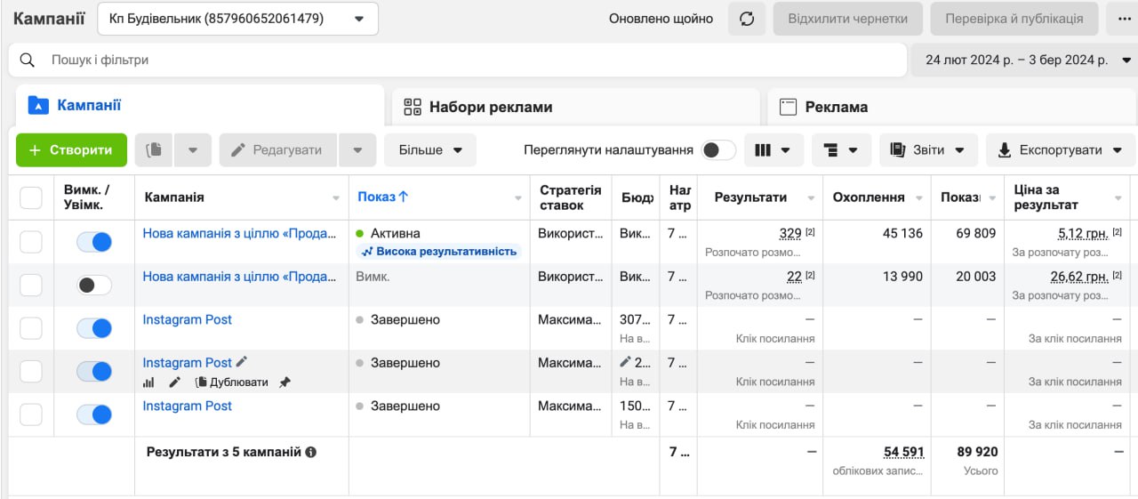The image size is (1138, 499).
Task: Pin the hovered Instagram Post campaign
Action: click(x=284, y=382)
